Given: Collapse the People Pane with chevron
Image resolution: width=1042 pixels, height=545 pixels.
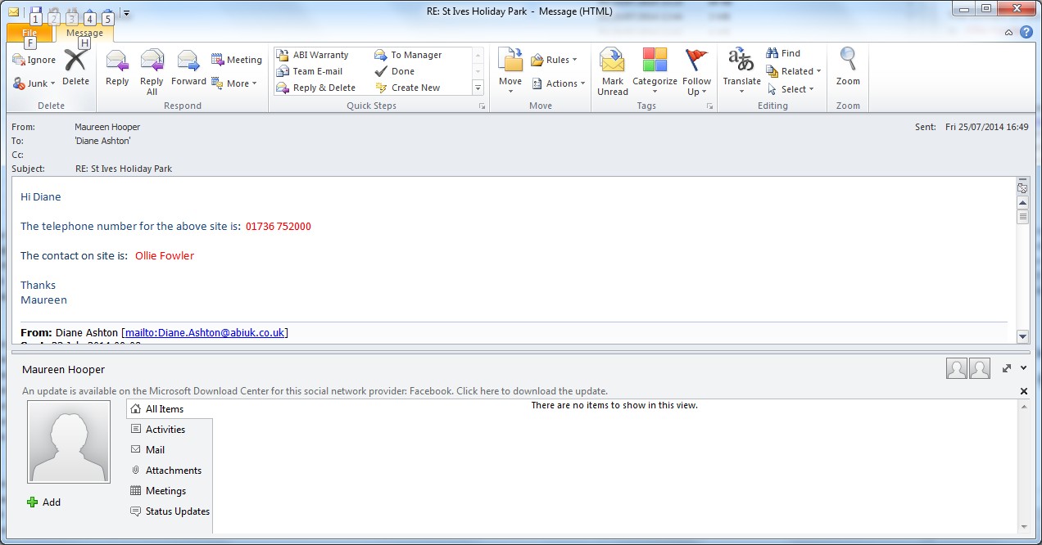Looking at the screenshot, I should (1023, 369).
